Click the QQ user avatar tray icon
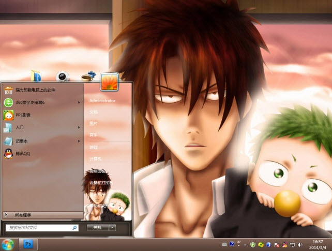 point(284,245)
